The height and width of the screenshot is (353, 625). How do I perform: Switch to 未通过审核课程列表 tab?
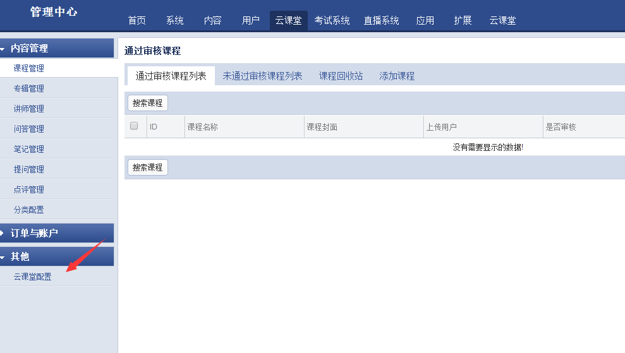coord(262,76)
